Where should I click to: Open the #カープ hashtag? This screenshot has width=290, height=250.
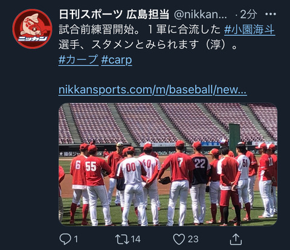[x=79, y=60]
